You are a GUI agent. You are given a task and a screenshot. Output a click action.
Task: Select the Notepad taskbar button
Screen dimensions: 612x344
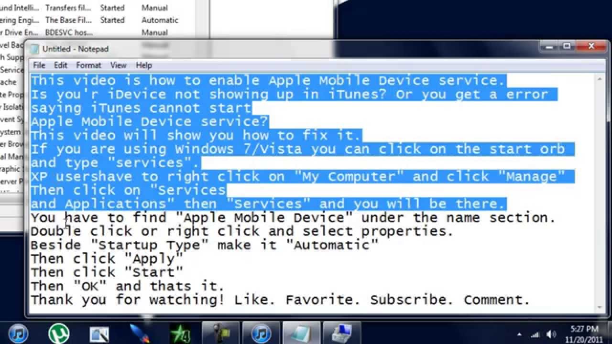point(302,333)
